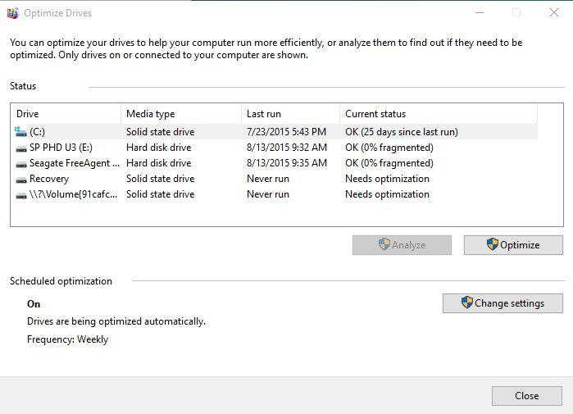Click 'OK (25 days since last run)' status

401,132
